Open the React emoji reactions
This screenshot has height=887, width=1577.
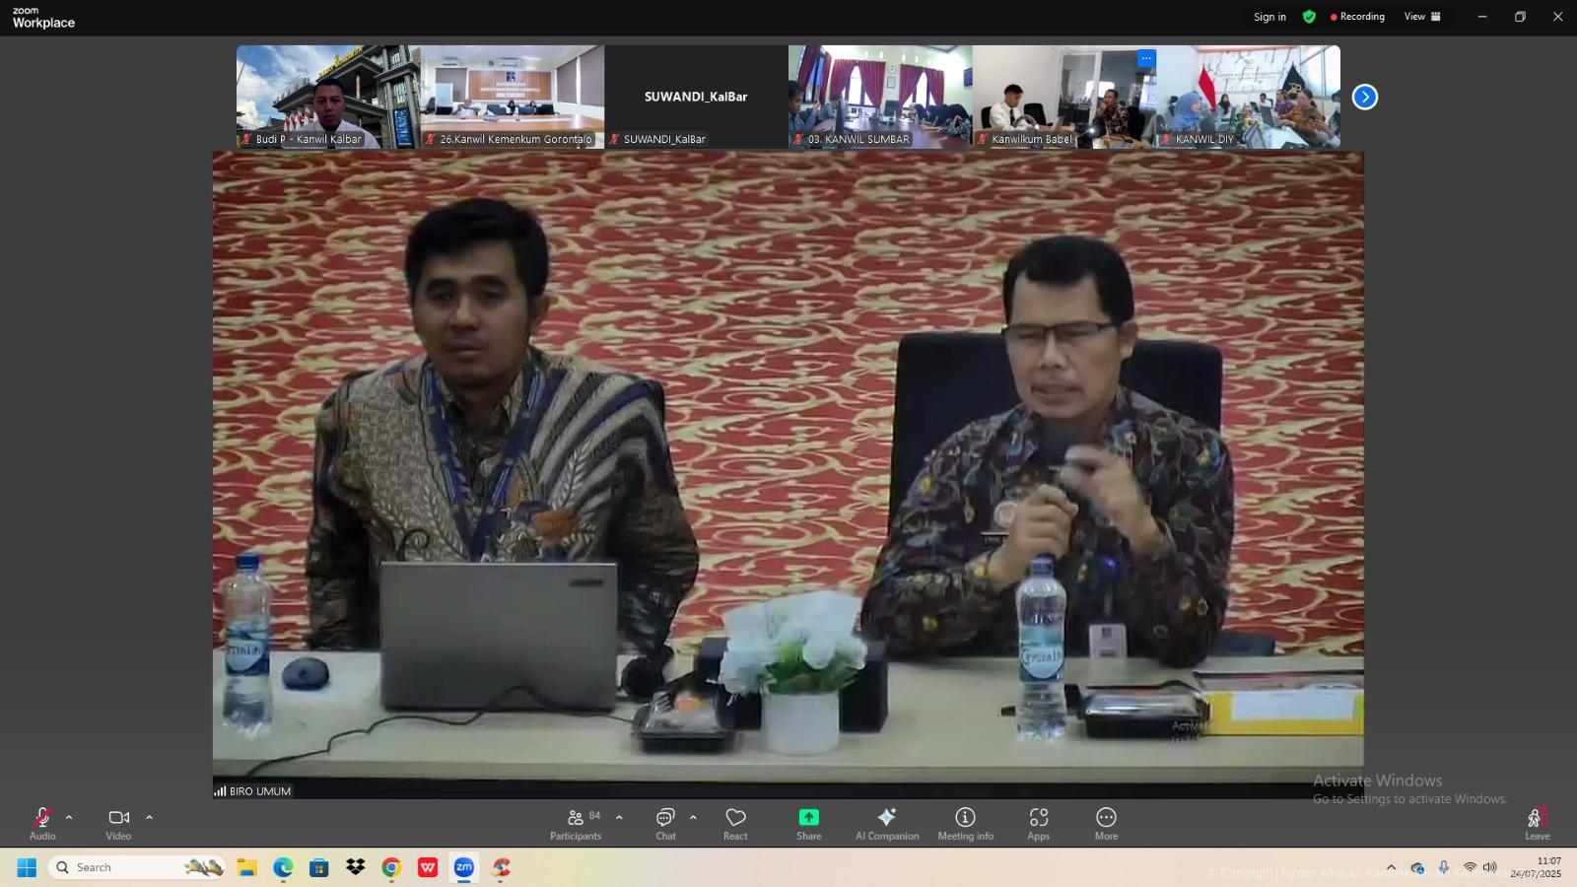735,823
